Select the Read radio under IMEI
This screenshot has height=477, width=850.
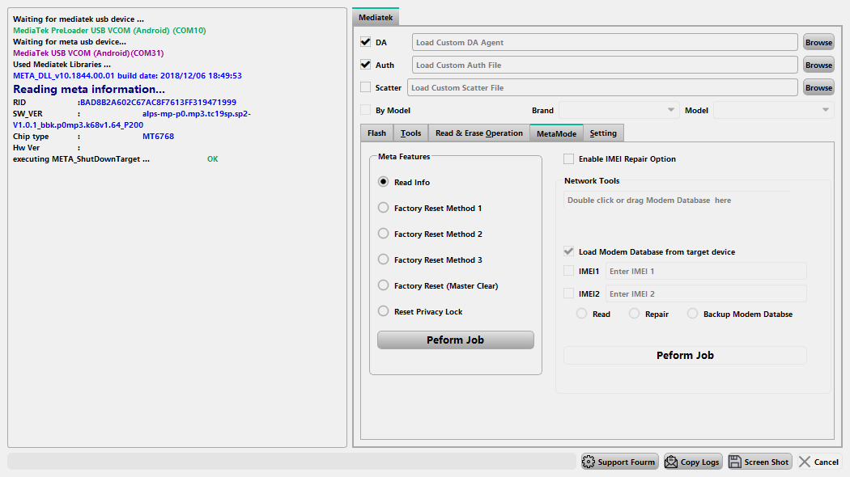pyautogui.click(x=582, y=314)
